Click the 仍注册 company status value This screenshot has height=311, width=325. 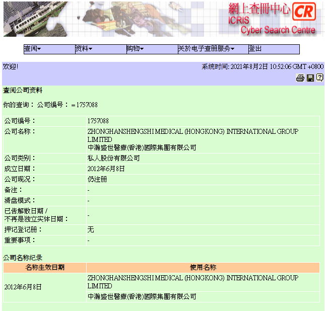pos(97,180)
